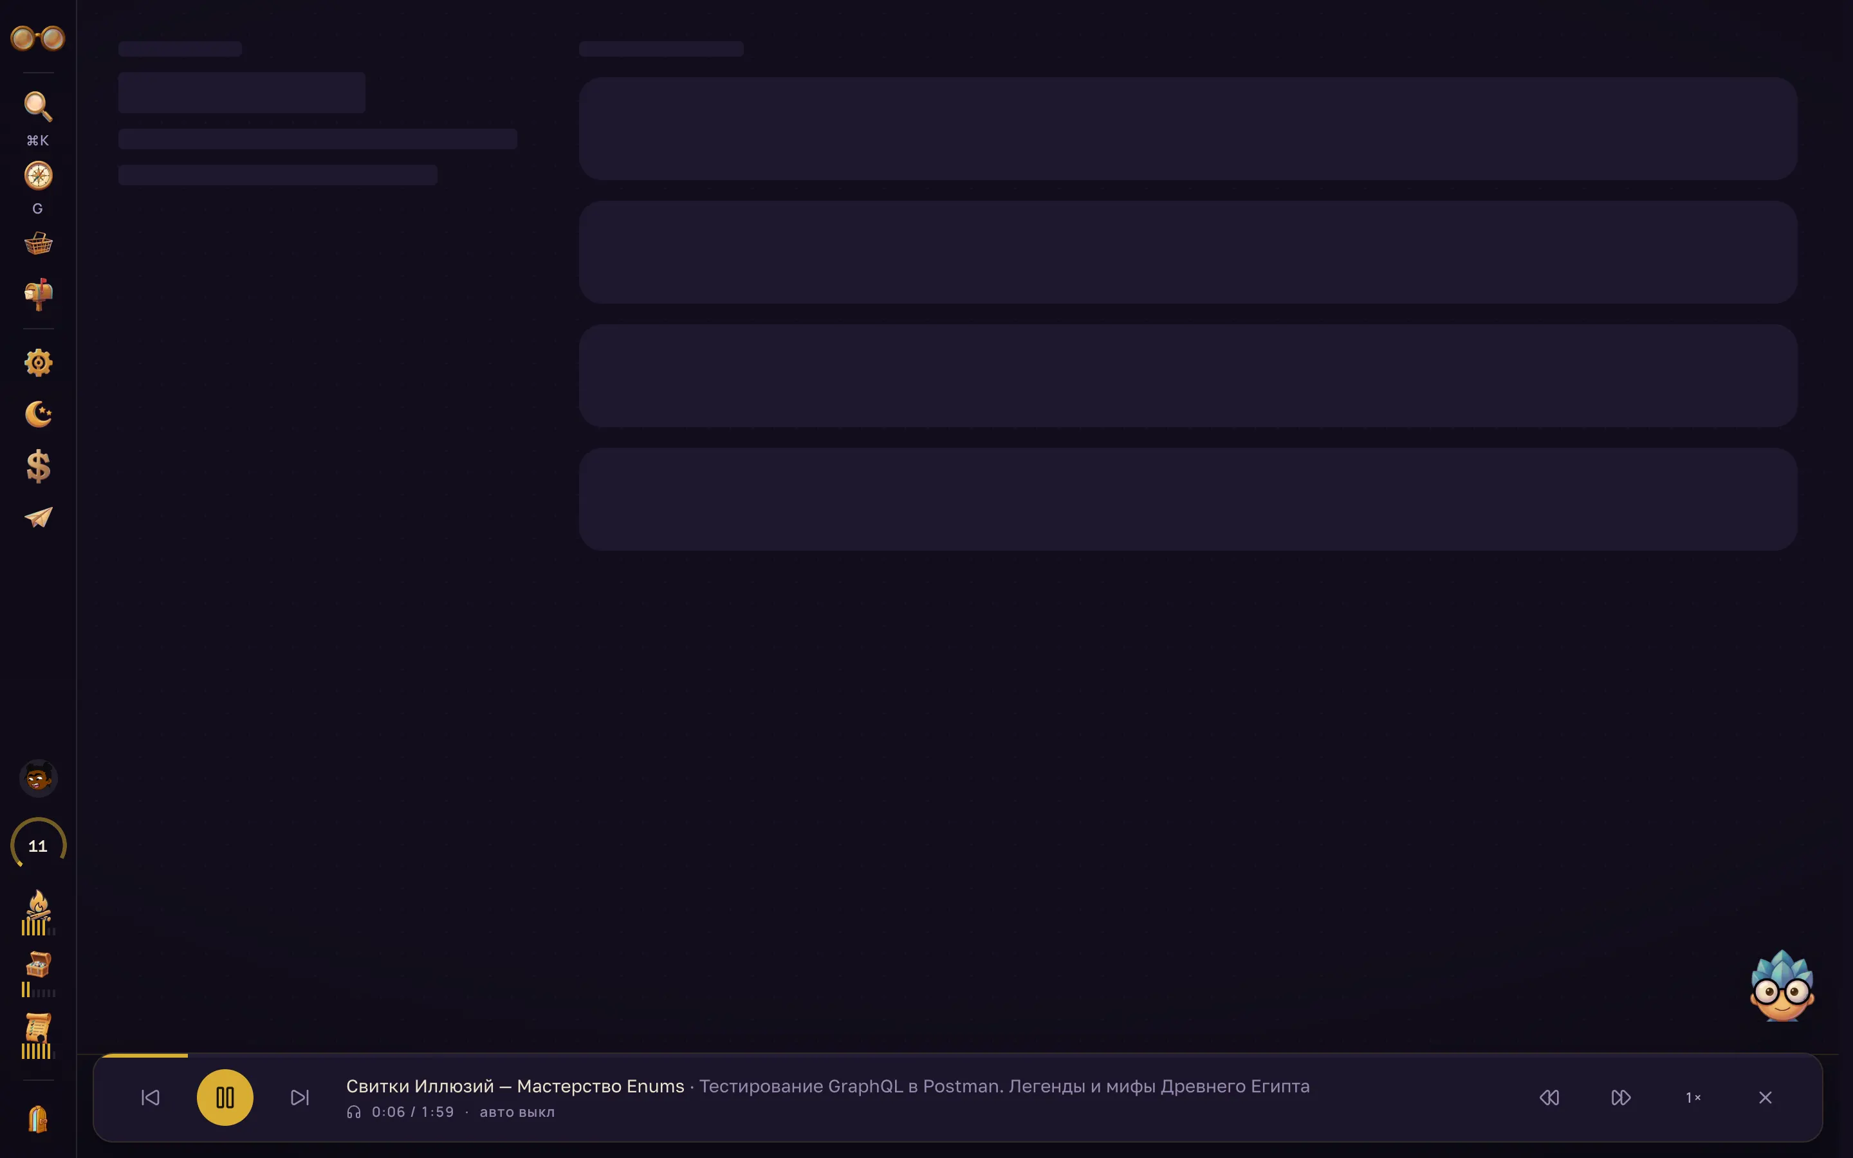Click the headphones icon in player

click(x=354, y=1112)
